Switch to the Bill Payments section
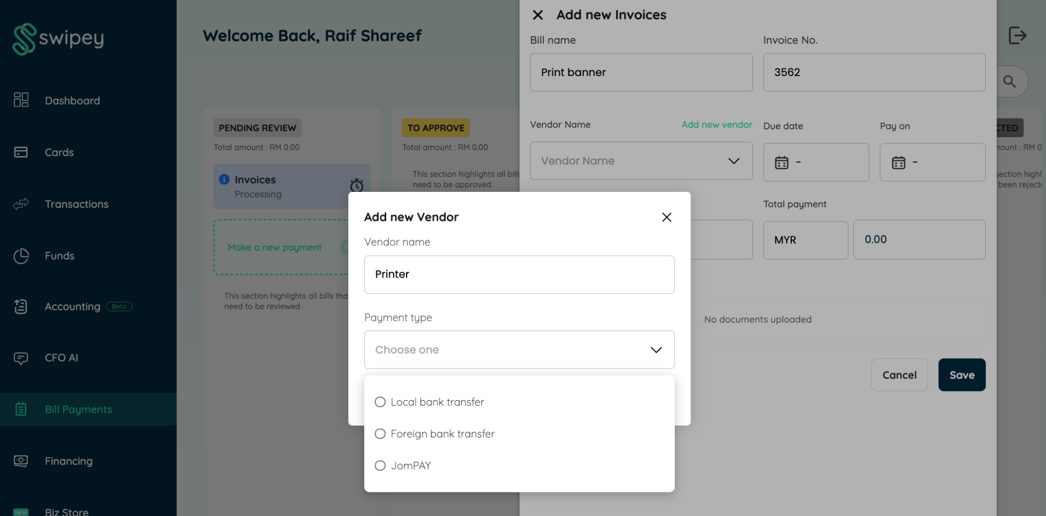The width and height of the screenshot is (1046, 516). [78, 409]
